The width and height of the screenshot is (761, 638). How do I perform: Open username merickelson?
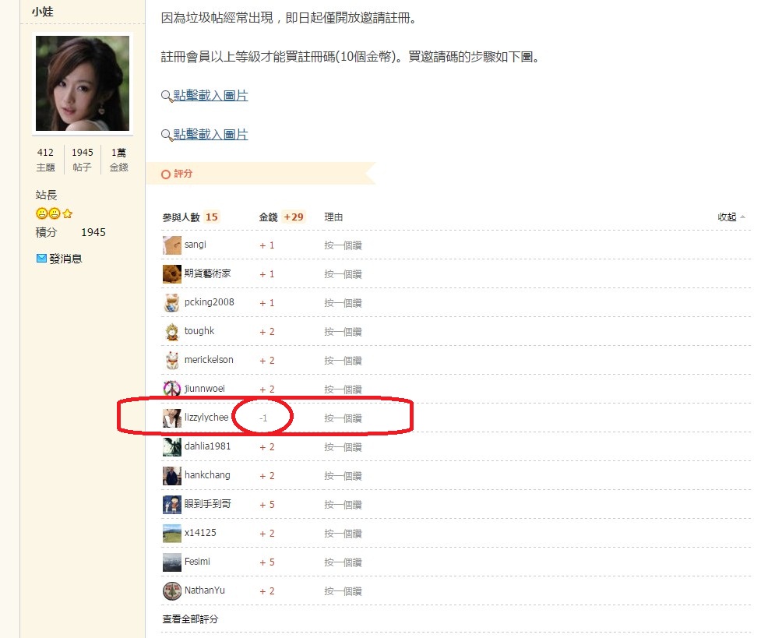209,359
